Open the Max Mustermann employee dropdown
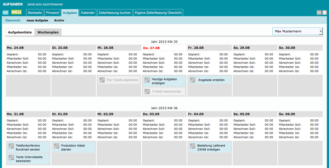The width and height of the screenshot is (329, 168). point(297,31)
